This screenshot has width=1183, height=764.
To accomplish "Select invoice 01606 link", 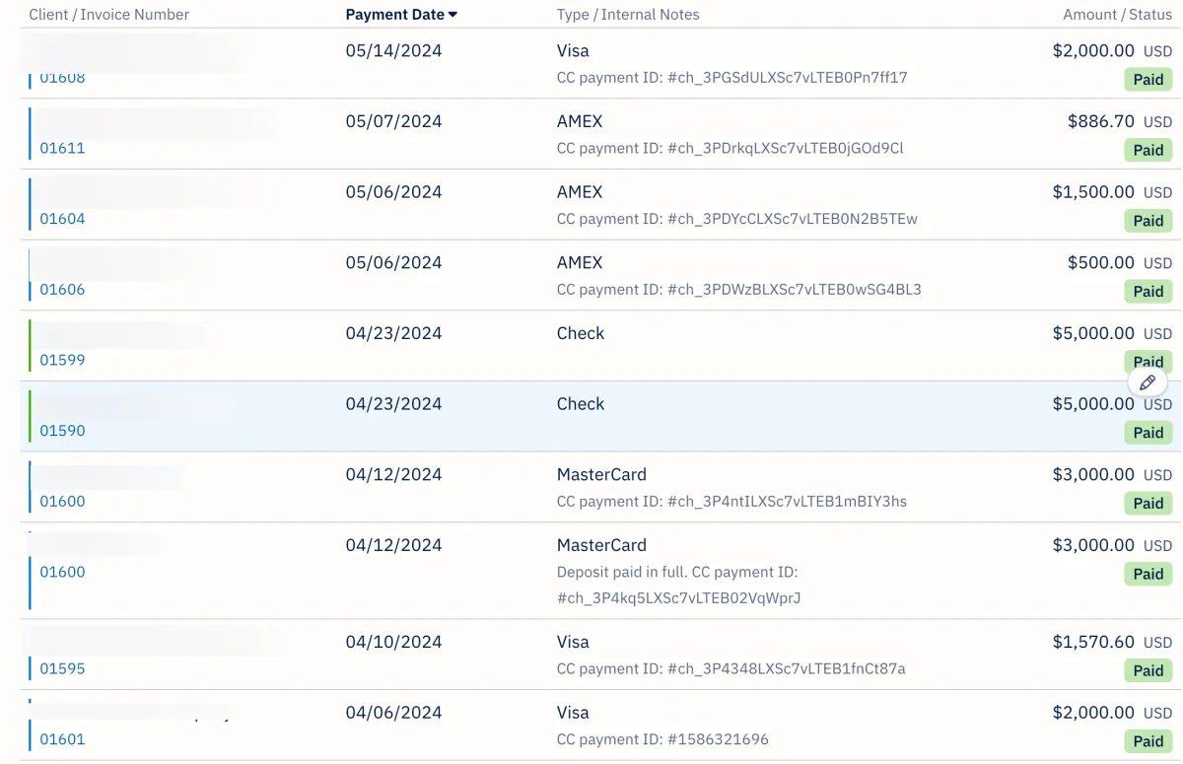I will (62, 290).
